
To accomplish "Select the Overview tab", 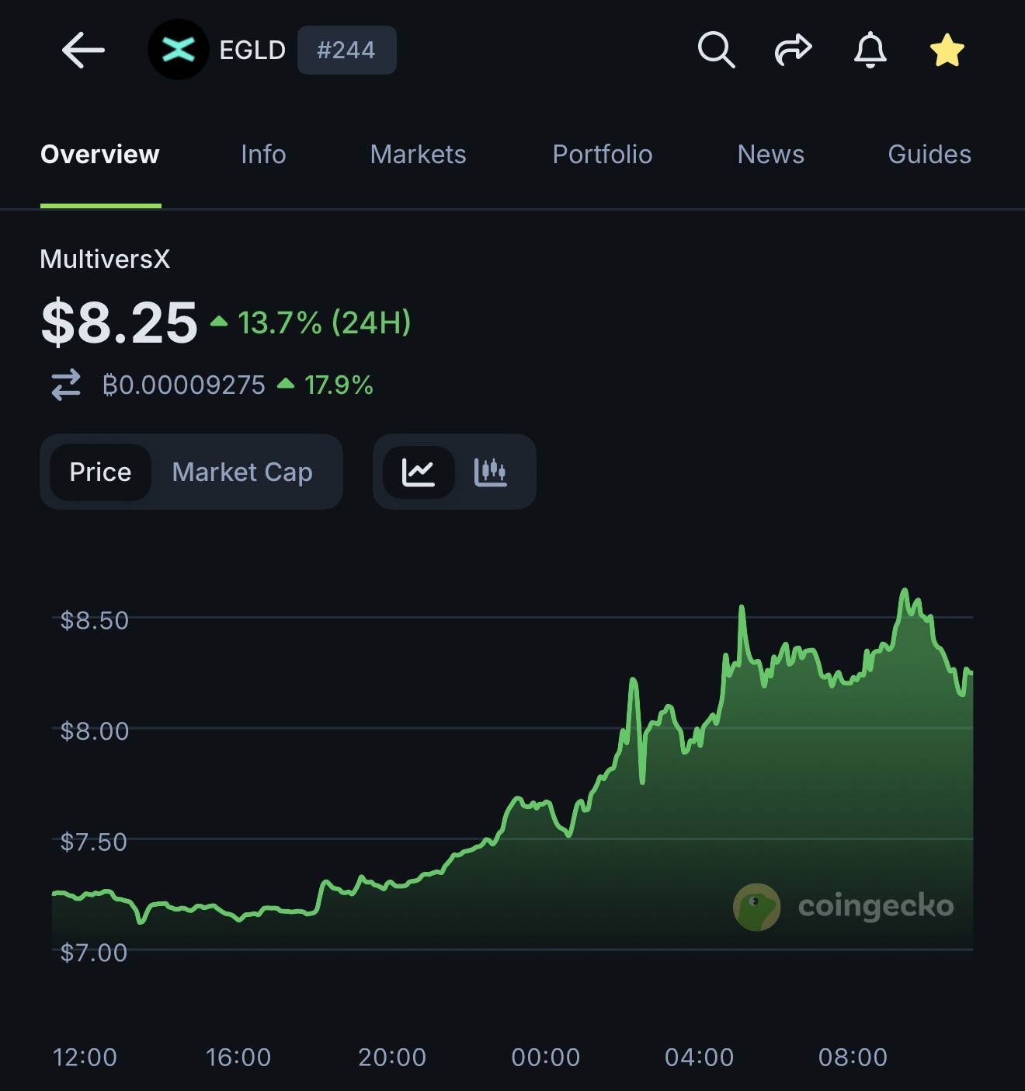I will point(100,155).
